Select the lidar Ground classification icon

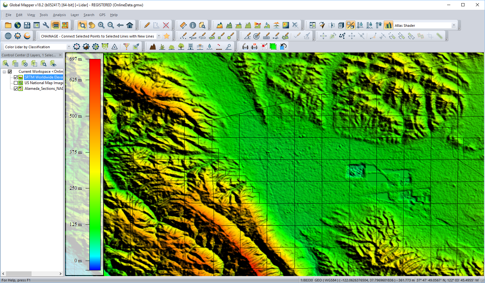tap(153, 47)
